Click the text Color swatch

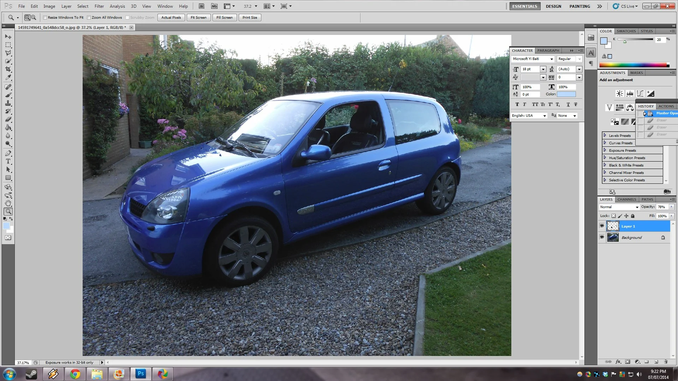[x=566, y=94]
